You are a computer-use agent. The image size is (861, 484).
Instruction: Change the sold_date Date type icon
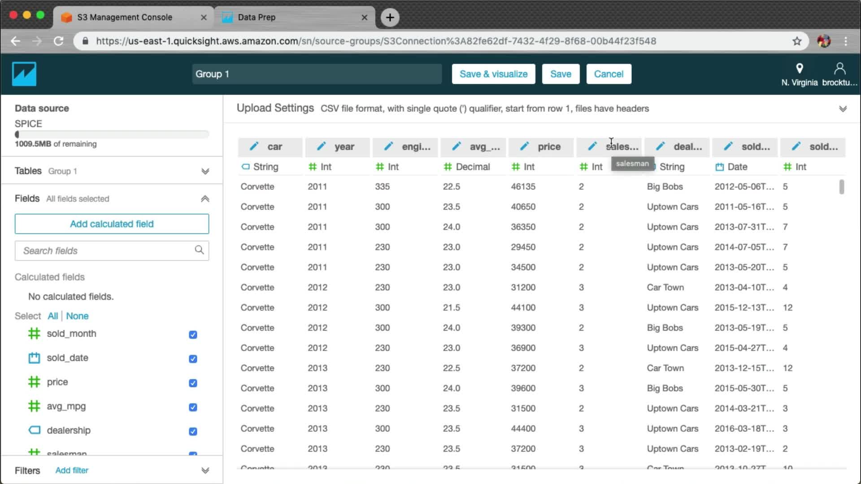tap(720, 167)
